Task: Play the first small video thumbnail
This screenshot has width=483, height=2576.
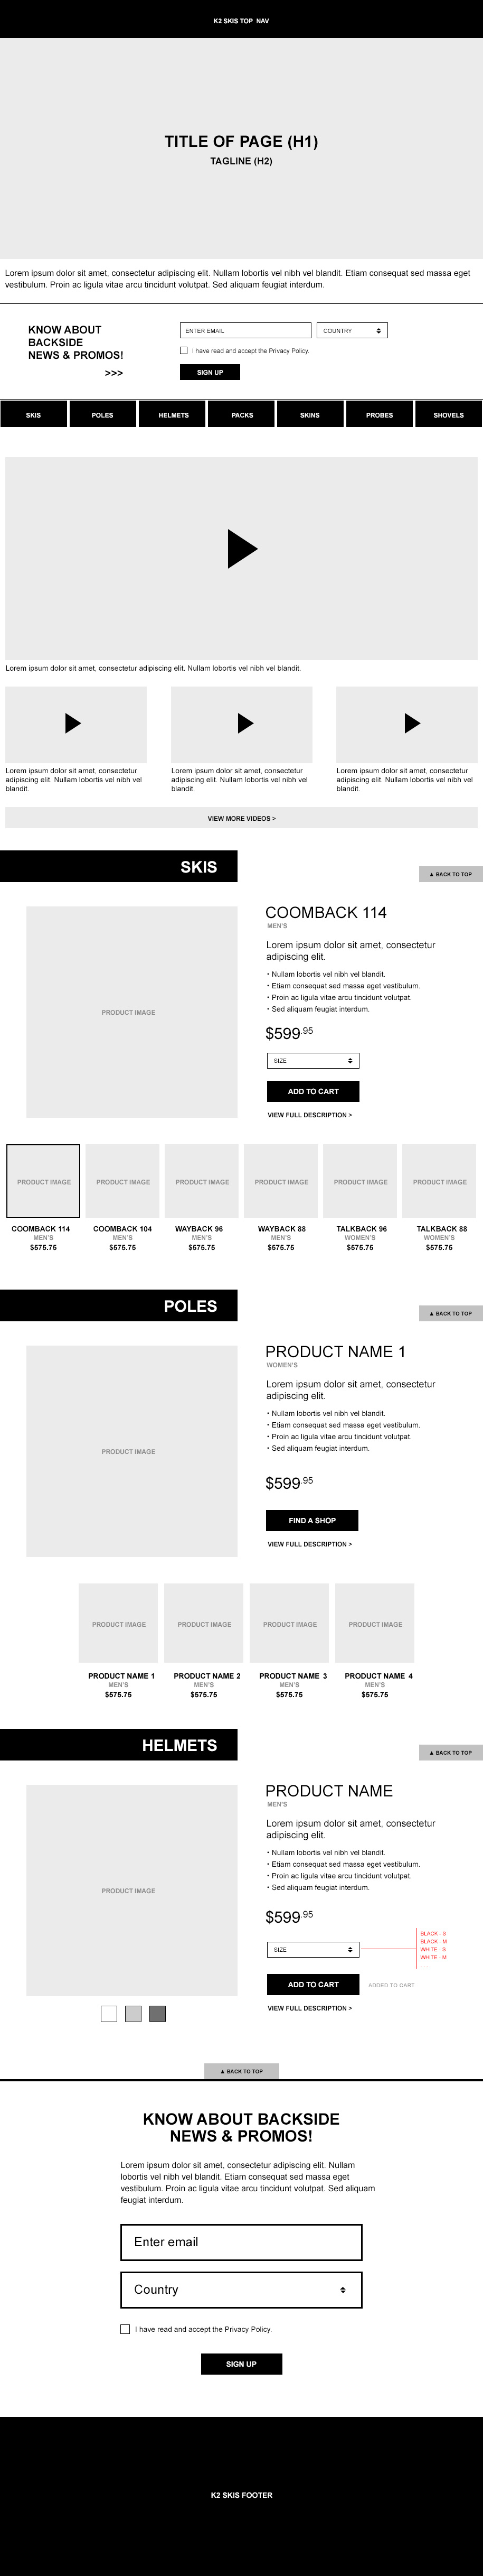Action: 73,723
